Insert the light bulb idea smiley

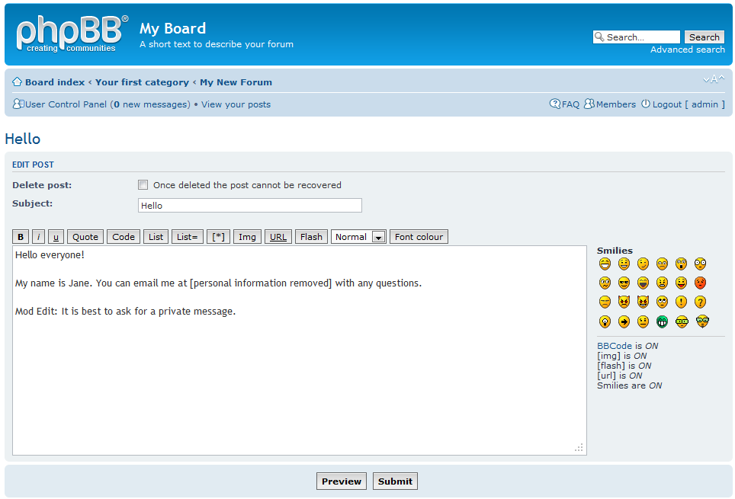605,322
